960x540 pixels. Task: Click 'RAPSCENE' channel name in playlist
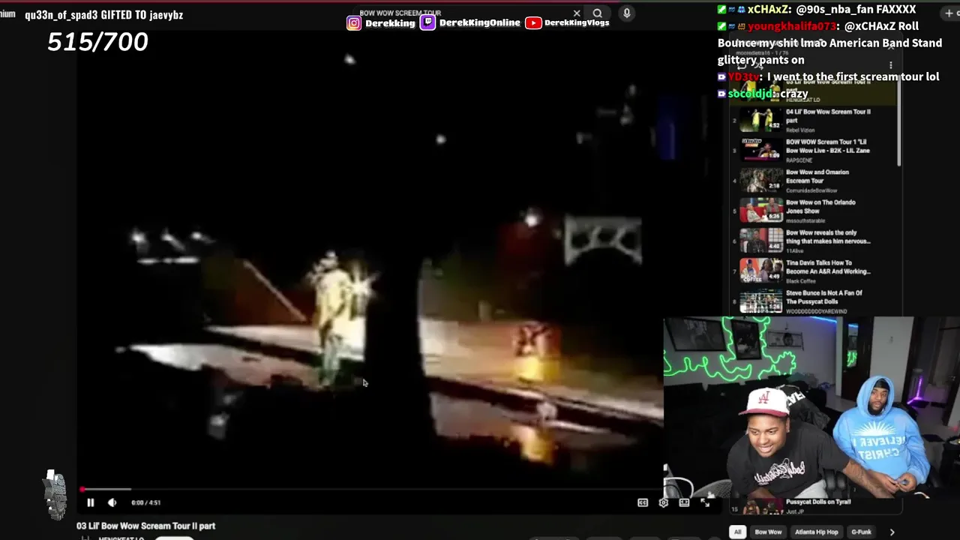point(799,160)
